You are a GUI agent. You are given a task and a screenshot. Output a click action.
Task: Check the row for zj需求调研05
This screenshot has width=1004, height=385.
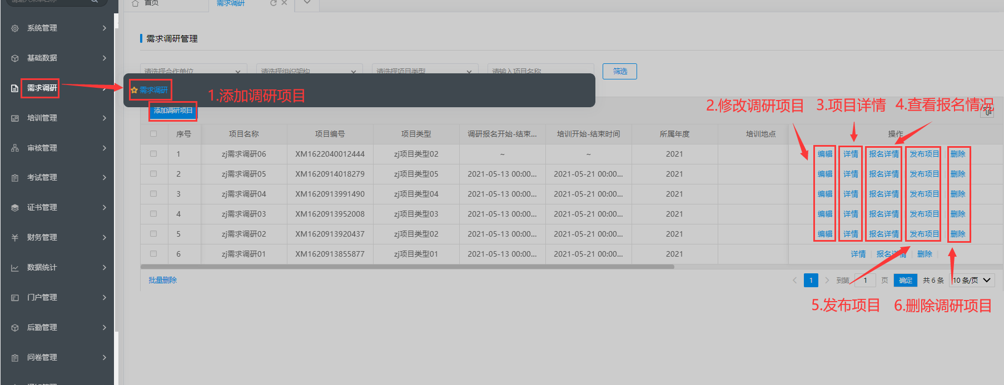(x=153, y=174)
